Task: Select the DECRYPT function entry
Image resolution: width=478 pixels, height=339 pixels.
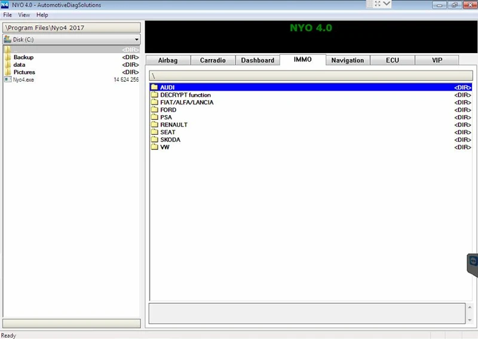Action: tap(185, 95)
